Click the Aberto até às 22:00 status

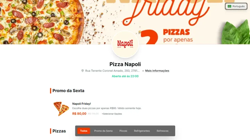(x=125, y=76)
